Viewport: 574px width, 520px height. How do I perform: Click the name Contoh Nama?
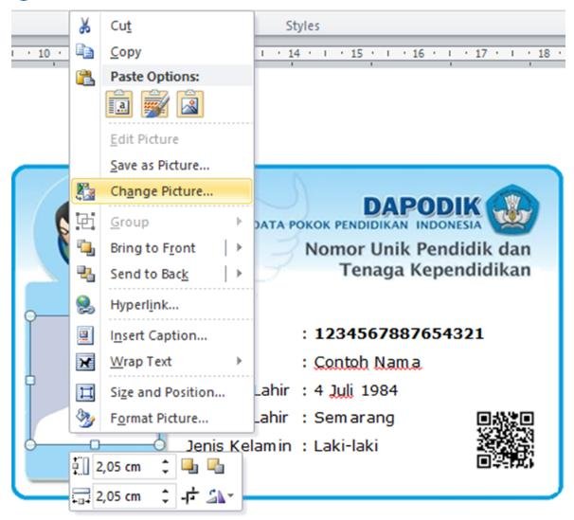click(x=368, y=362)
